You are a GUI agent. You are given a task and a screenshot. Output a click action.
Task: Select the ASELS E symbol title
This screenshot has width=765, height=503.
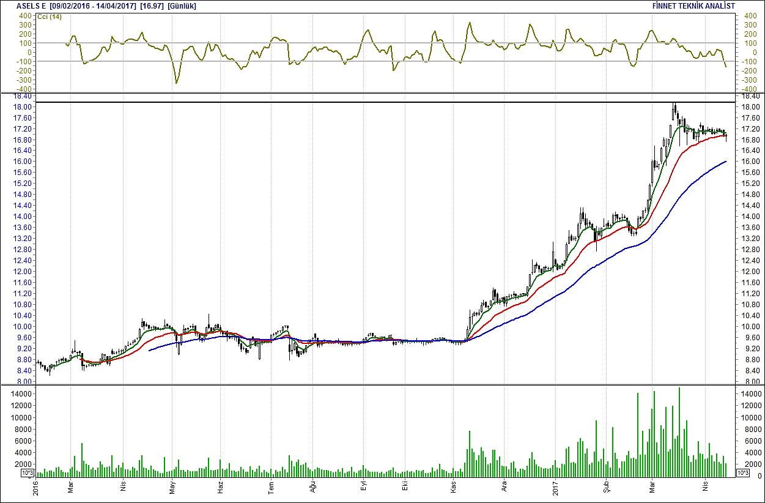tap(32, 6)
